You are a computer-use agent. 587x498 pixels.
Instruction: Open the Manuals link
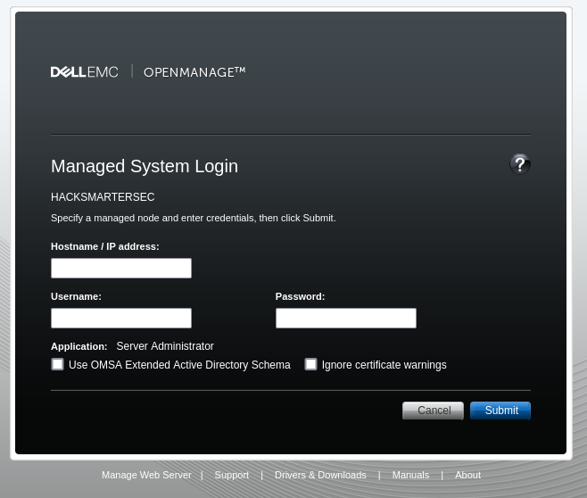pyautogui.click(x=410, y=475)
